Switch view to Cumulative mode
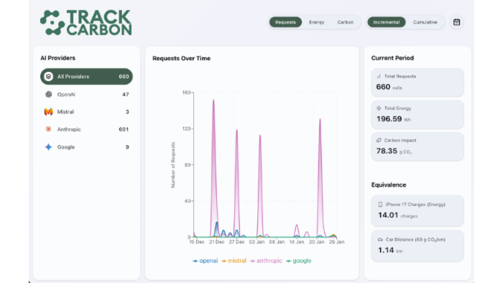503x283 pixels. point(425,23)
